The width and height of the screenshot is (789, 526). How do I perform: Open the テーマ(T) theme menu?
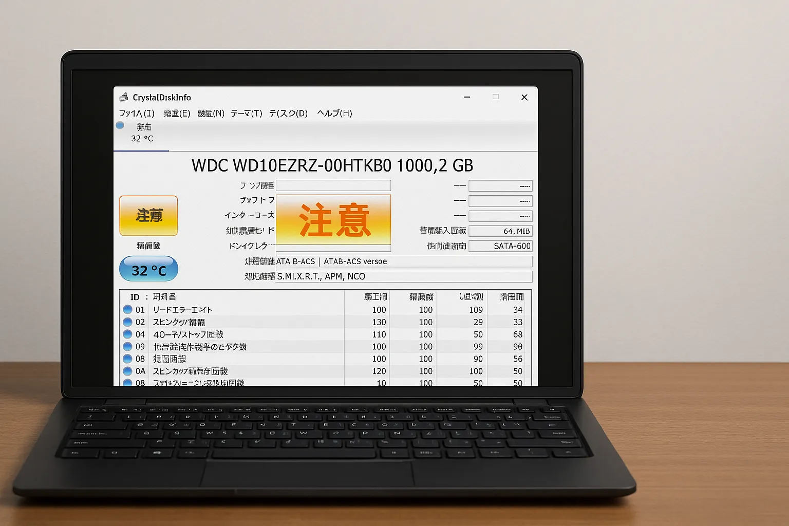click(x=247, y=113)
